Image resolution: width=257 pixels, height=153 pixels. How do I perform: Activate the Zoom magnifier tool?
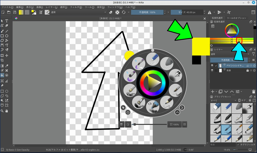[2, 111]
